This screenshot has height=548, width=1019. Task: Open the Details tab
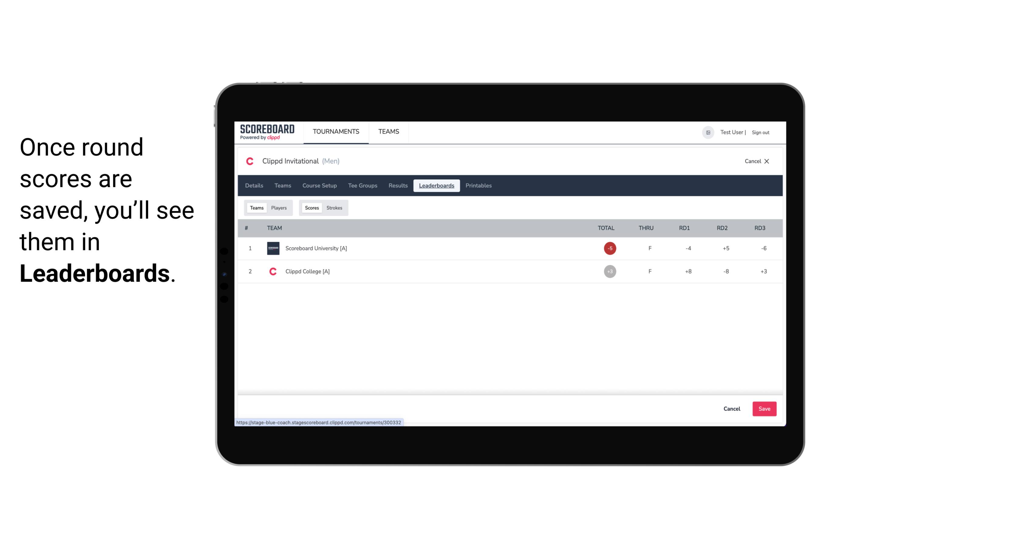point(254,186)
